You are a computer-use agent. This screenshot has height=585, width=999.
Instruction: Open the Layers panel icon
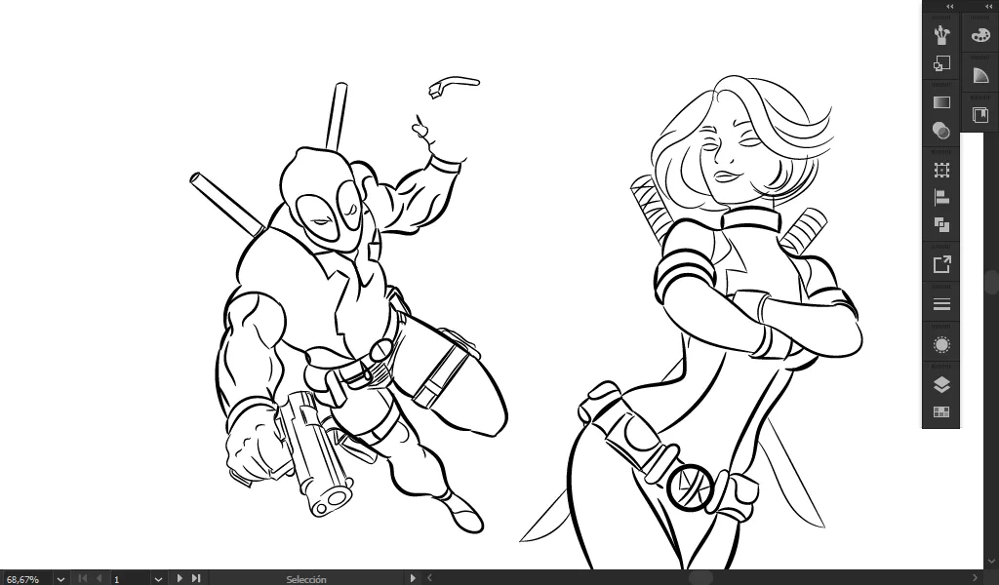point(941,384)
